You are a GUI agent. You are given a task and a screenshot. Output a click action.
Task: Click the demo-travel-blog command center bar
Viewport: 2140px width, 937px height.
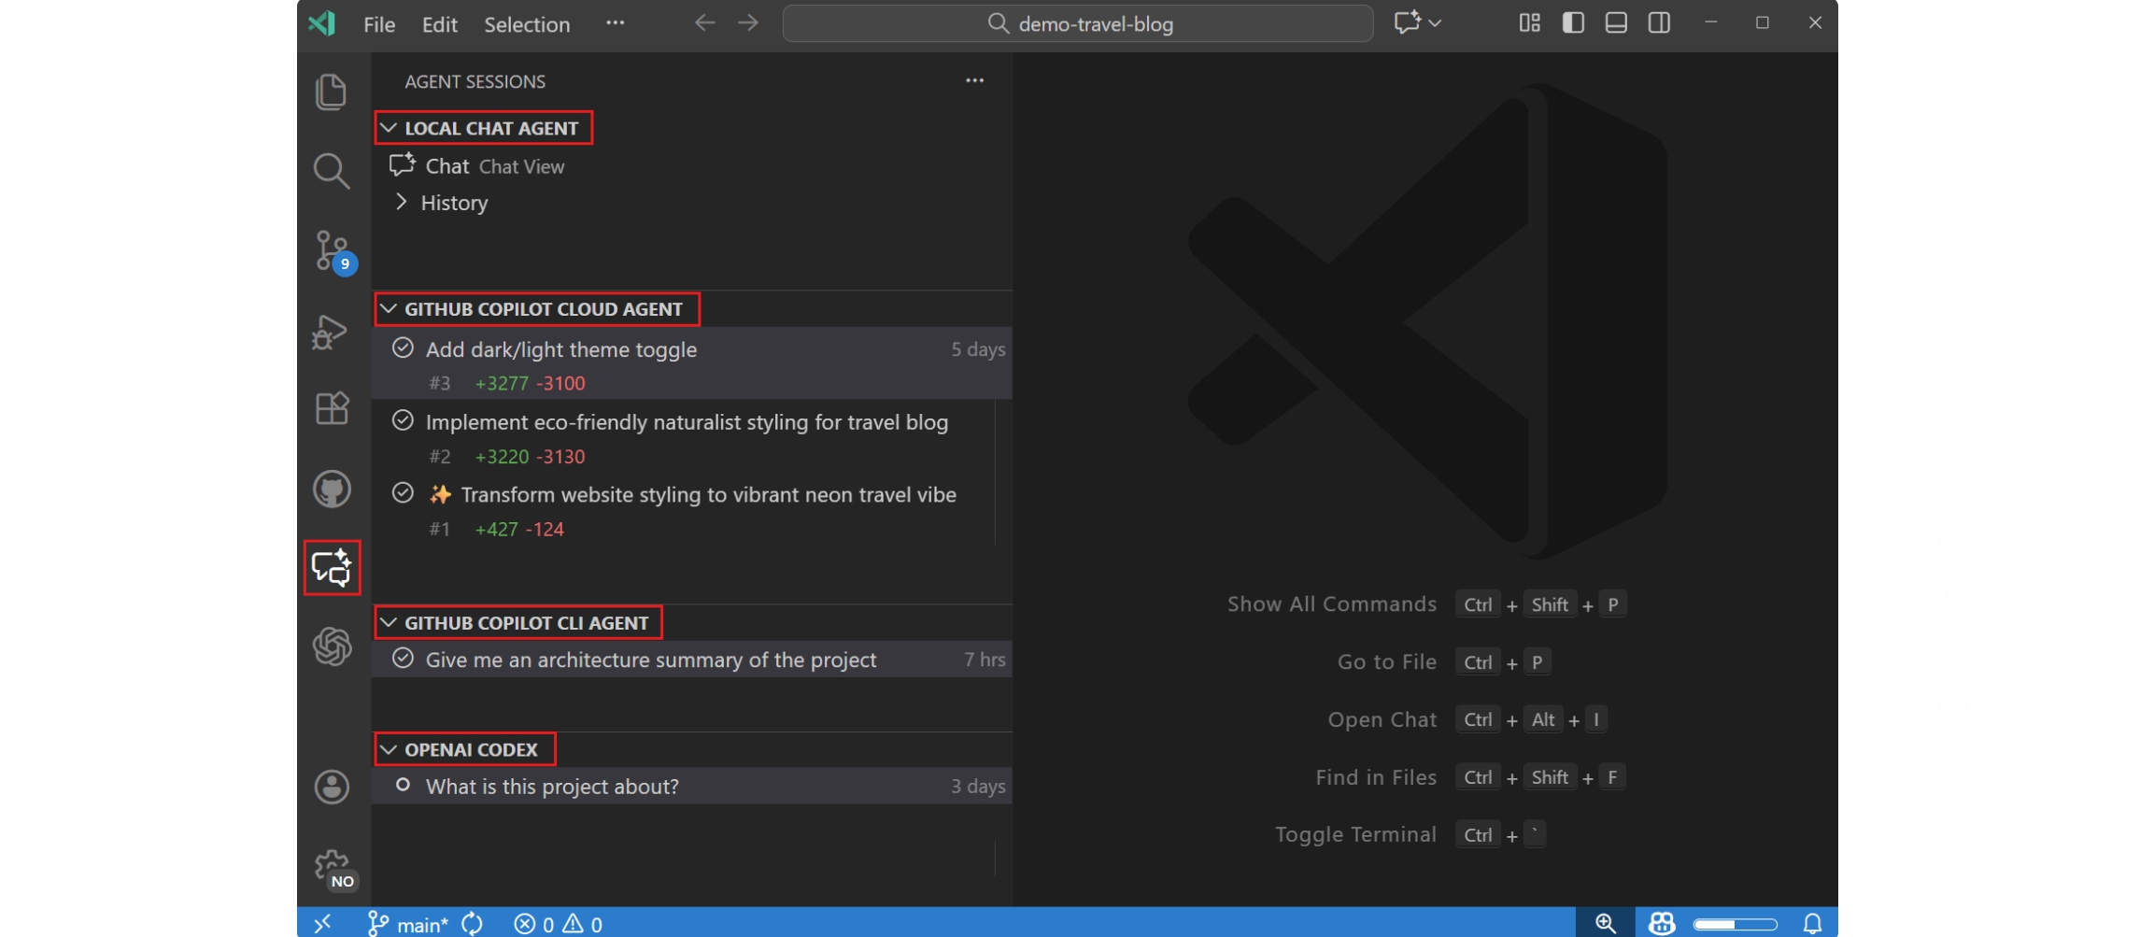pyautogui.click(x=1076, y=23)
